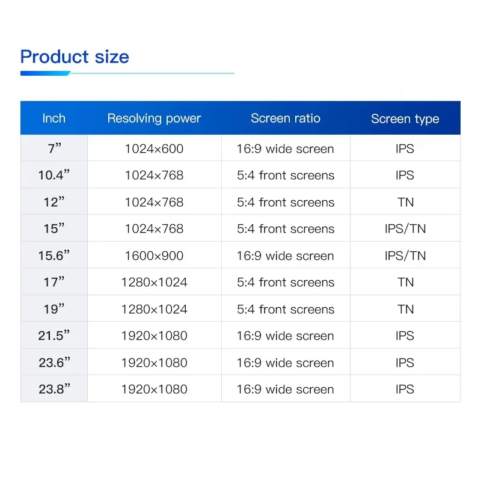
Task: Select the 1600×900 resolution cell
Action: pyautogui.click(x=154, y=255)
